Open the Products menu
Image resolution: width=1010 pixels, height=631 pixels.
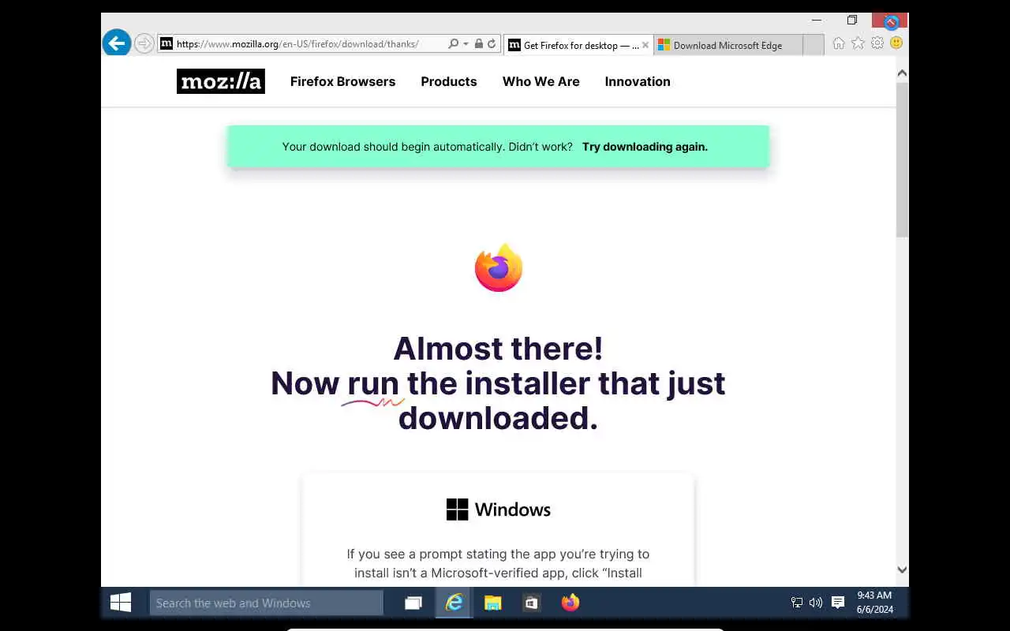449,81
